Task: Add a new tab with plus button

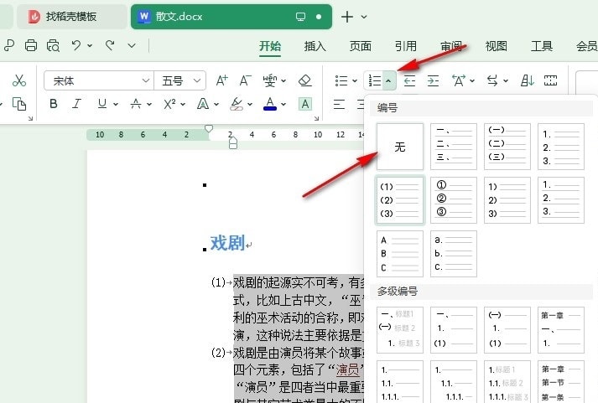Action: tap(347, 17)
